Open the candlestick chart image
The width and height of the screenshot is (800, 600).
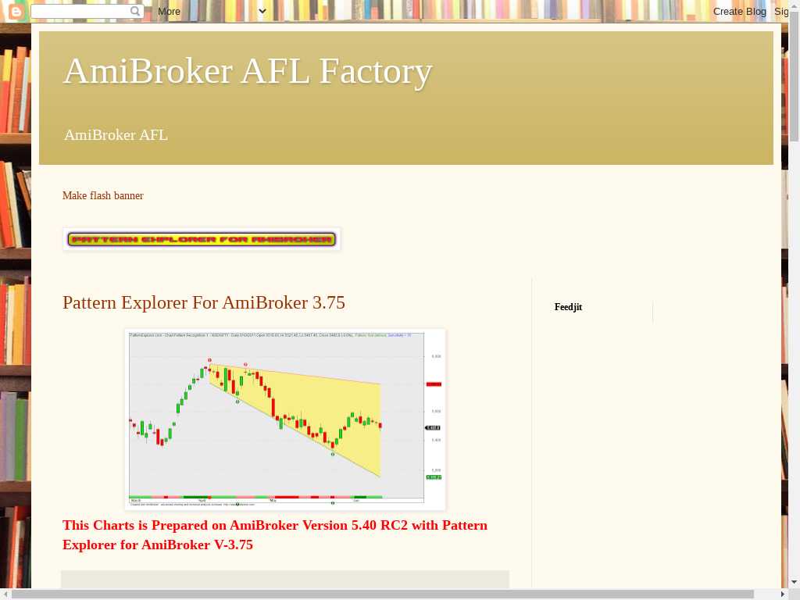(x=285, y=420)
